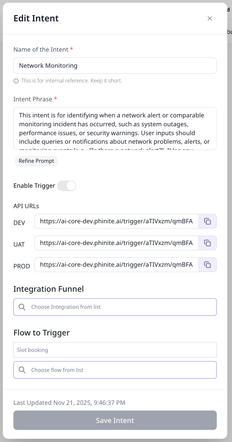Viewport: 232px width, 442px height.
Task: Copy the DEV API URL
Action: [207, 221]
